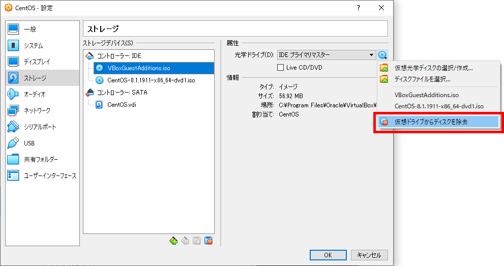504x266 pixels.
Task: Click the 場所 path C:¥Program Files¥Oracle¥VirtualBox
Action: 328,105
